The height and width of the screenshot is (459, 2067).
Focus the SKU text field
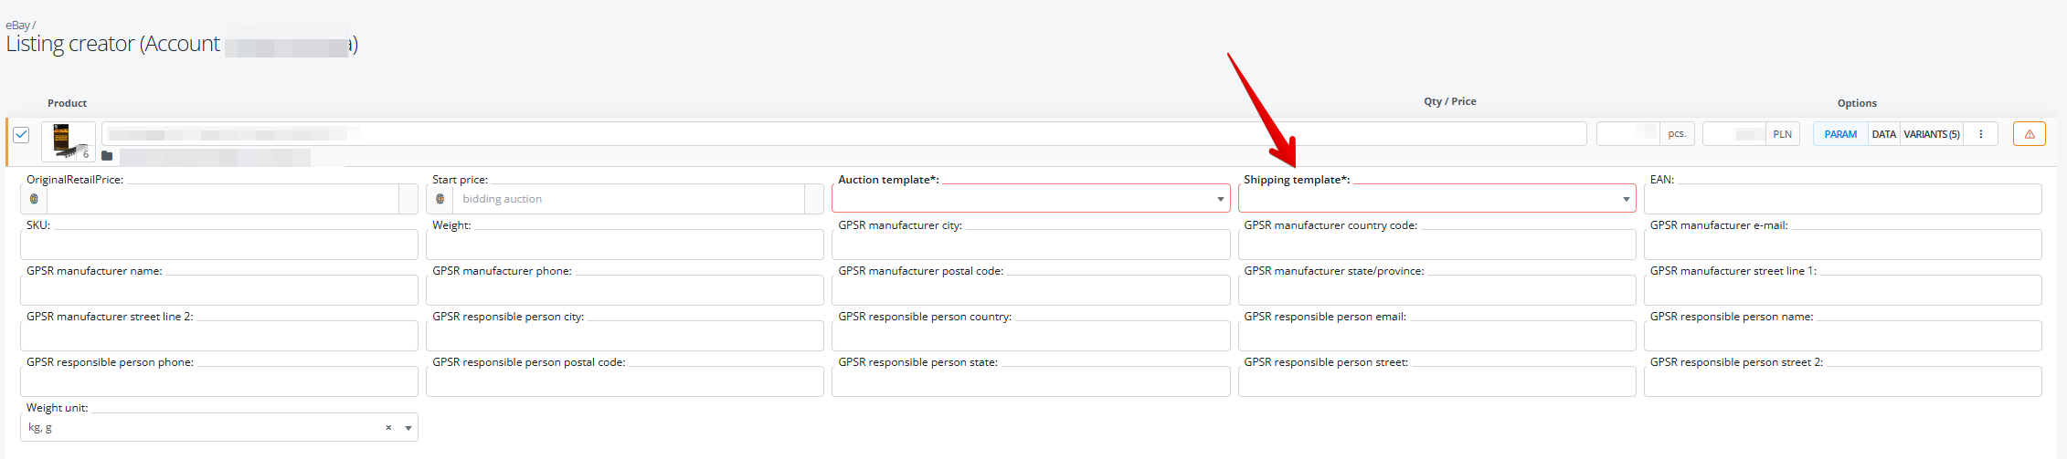[218, 245]
